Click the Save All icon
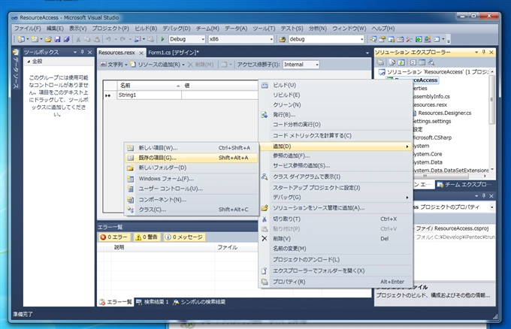Image resolution: width=511 pixels, height=329 pixels. pos(66,39)
